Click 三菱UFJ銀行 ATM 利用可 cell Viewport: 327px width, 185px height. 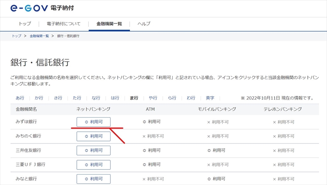(152, 164)
